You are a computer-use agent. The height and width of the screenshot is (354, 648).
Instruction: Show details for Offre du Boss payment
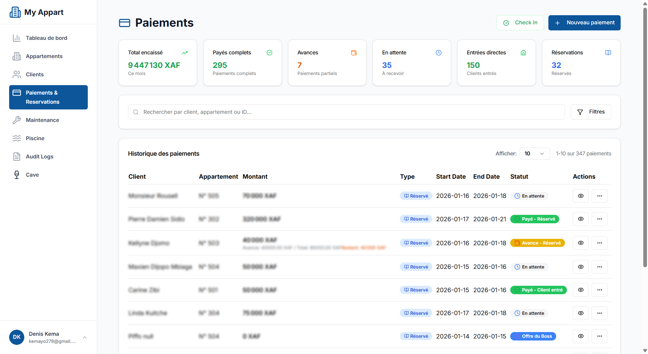pyautogui.click(x=580, y=336)
